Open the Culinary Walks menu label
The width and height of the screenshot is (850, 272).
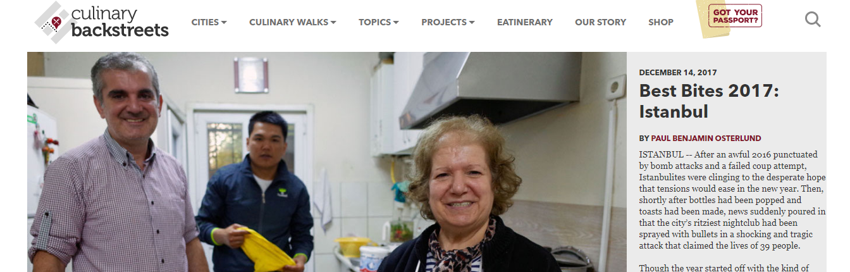(288, 22)
